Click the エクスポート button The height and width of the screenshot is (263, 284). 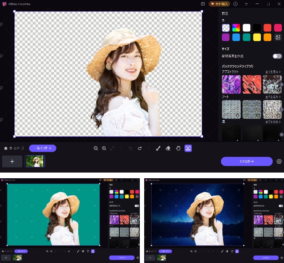[247, 161]
